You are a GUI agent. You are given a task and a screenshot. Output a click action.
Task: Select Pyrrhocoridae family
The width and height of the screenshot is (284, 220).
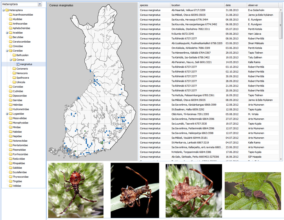20,154
